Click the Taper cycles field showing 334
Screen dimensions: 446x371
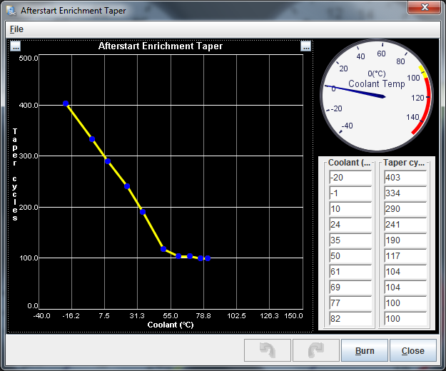(x=405, y=193)
